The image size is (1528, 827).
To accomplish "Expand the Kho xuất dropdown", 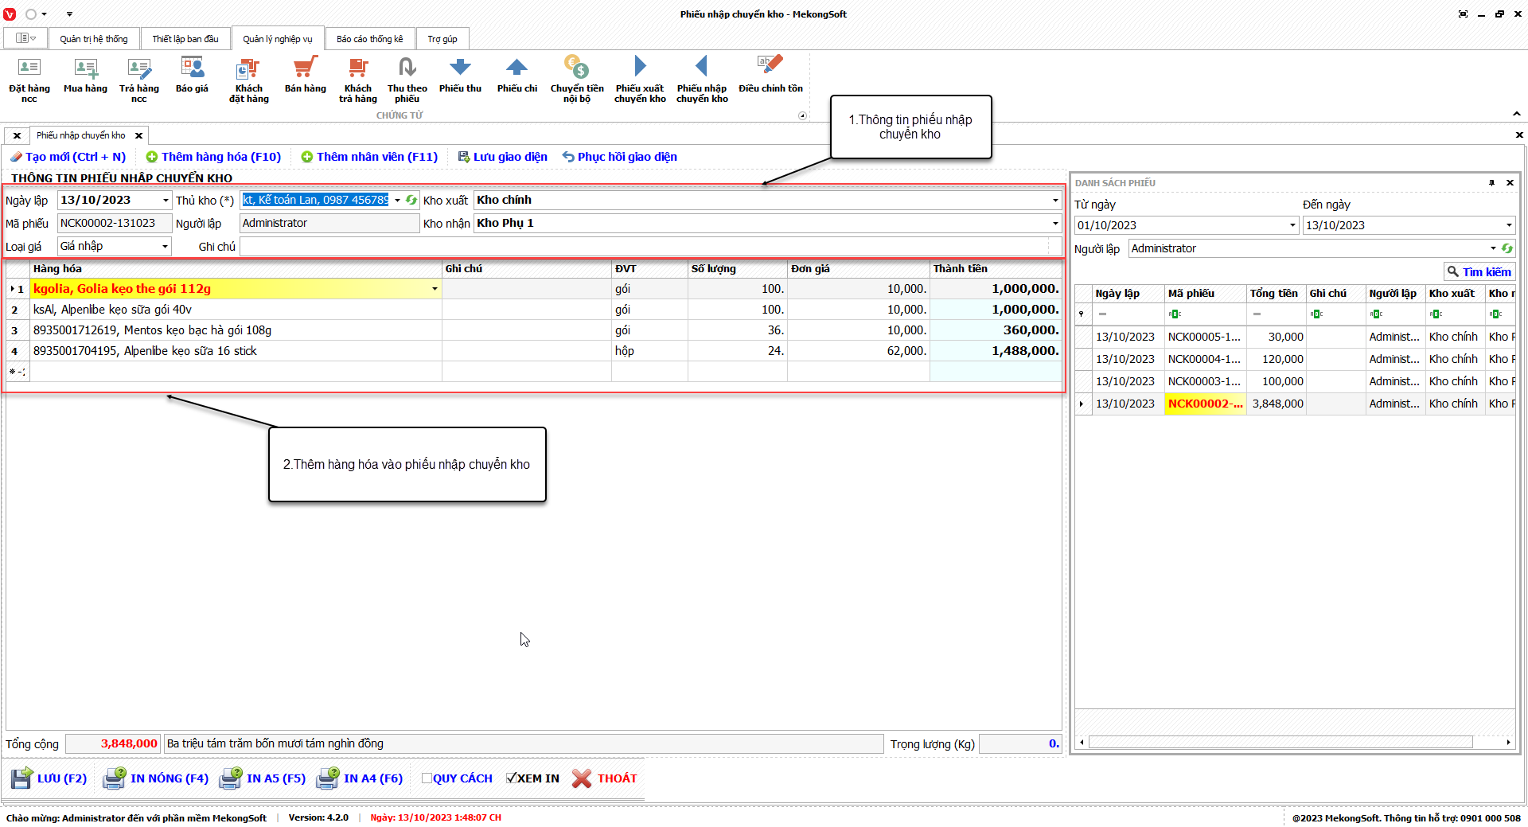I will tap(1055, 201).
